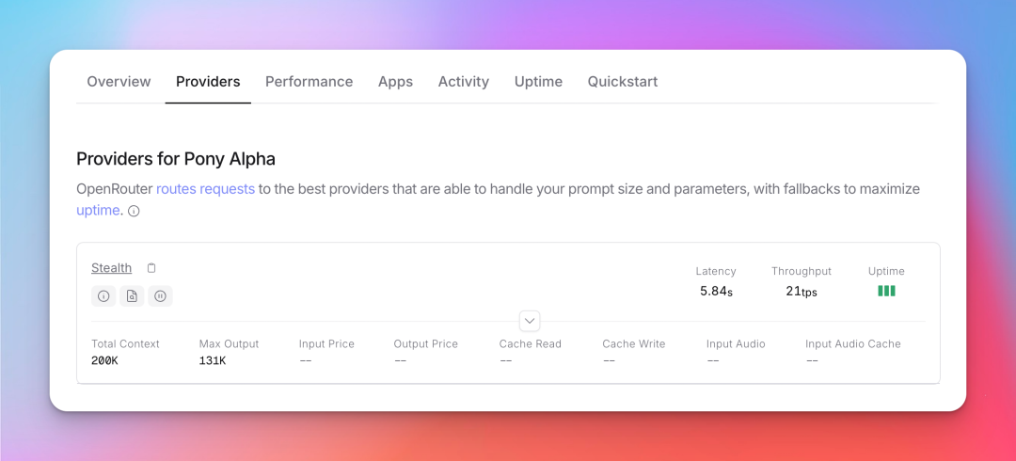Image resolution: width=1016 pixels, height=461 pixels.
Task: Click the info icon after the uptime link
Action: [x=134, y=211]
